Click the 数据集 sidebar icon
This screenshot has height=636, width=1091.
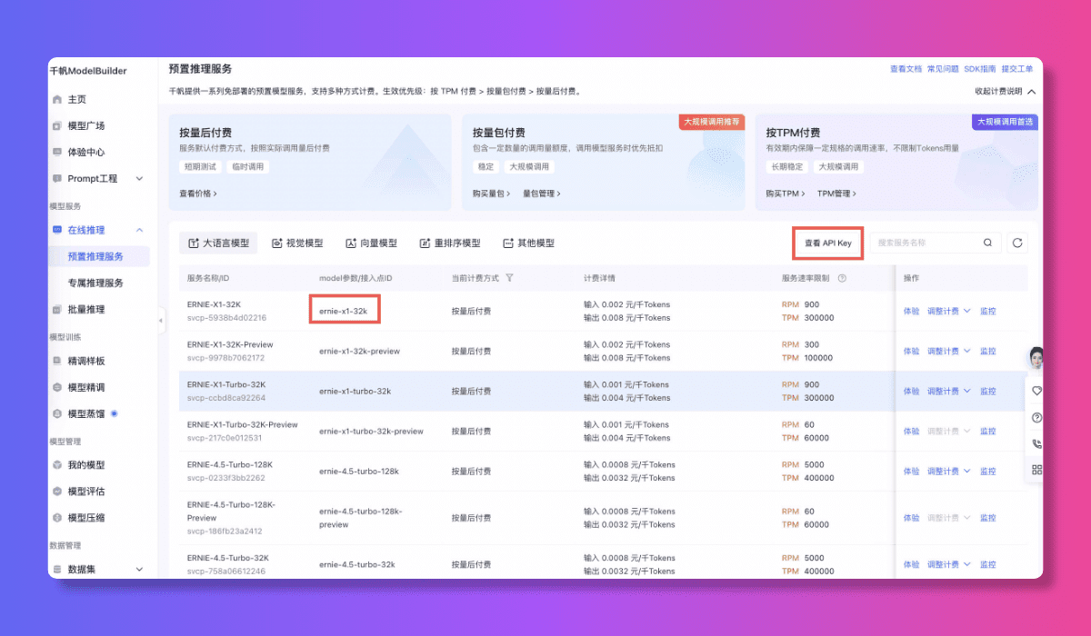[x=58, y=569]
